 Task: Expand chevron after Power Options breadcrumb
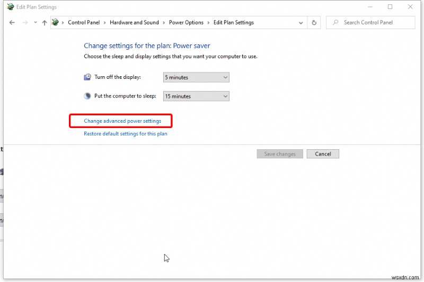[208, 23]
